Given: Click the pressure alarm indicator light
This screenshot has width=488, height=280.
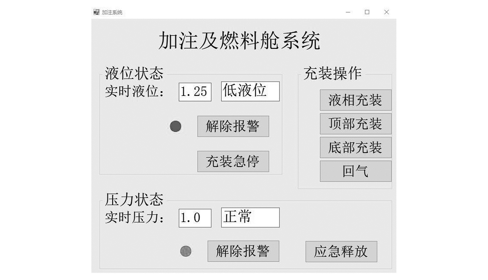Looking at the screenshot, I should click(x=186, y=251).
